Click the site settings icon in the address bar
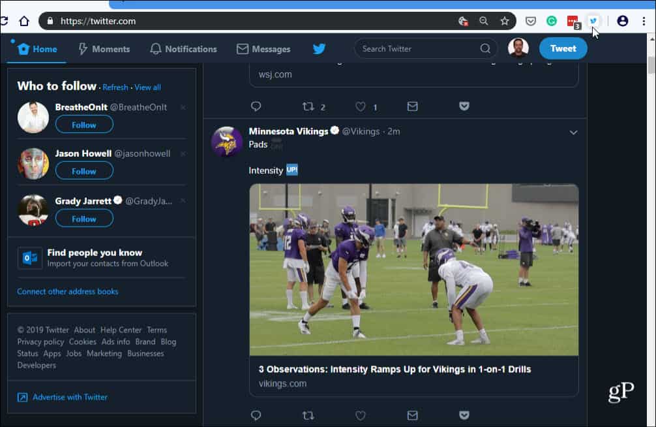 click(463, 21)
